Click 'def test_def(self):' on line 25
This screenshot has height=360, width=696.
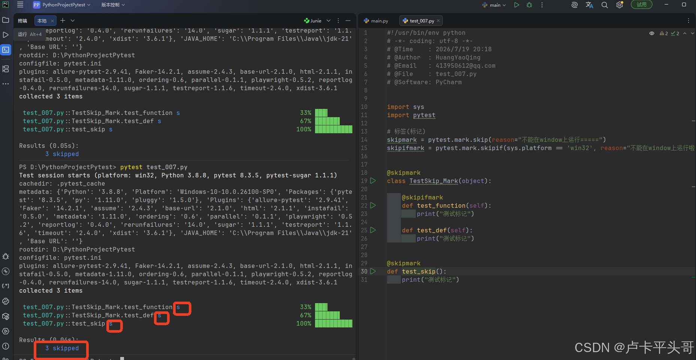coord(437,231)
